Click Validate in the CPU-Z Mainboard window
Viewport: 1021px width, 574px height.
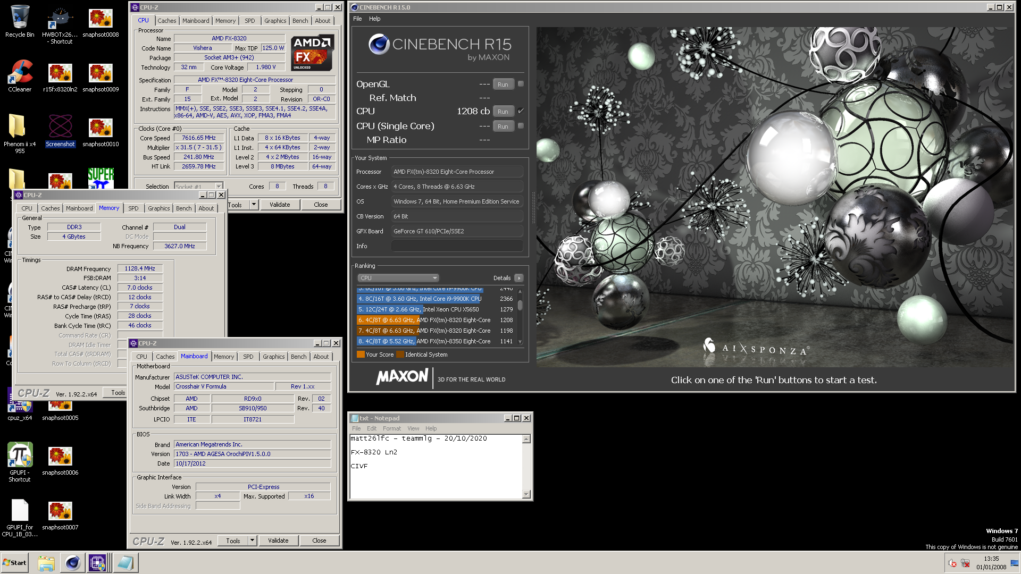coord(278,541)
